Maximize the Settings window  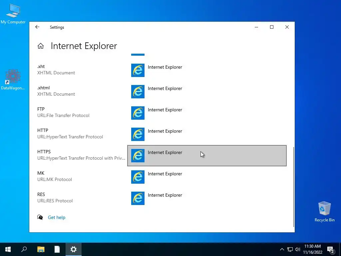click(272, 27)
